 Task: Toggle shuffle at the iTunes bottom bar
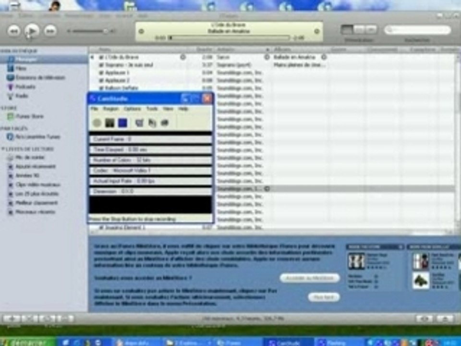[x=29, y=319]
